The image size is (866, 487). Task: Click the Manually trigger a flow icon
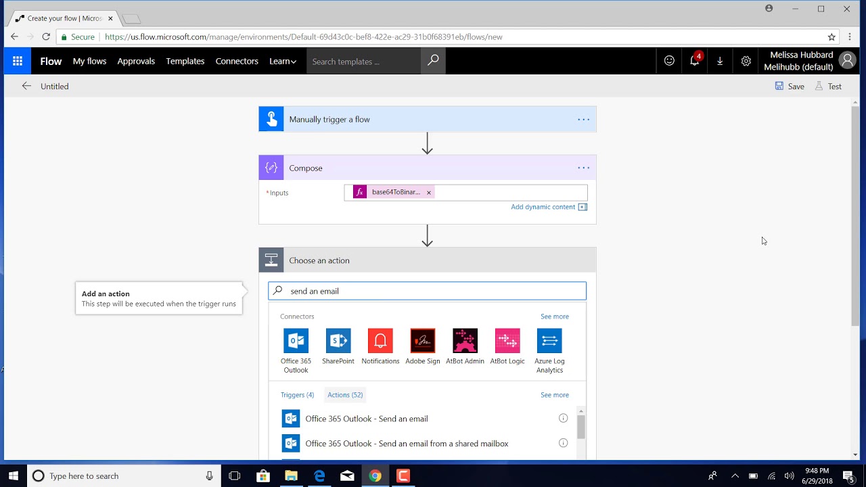pos(271,119)
